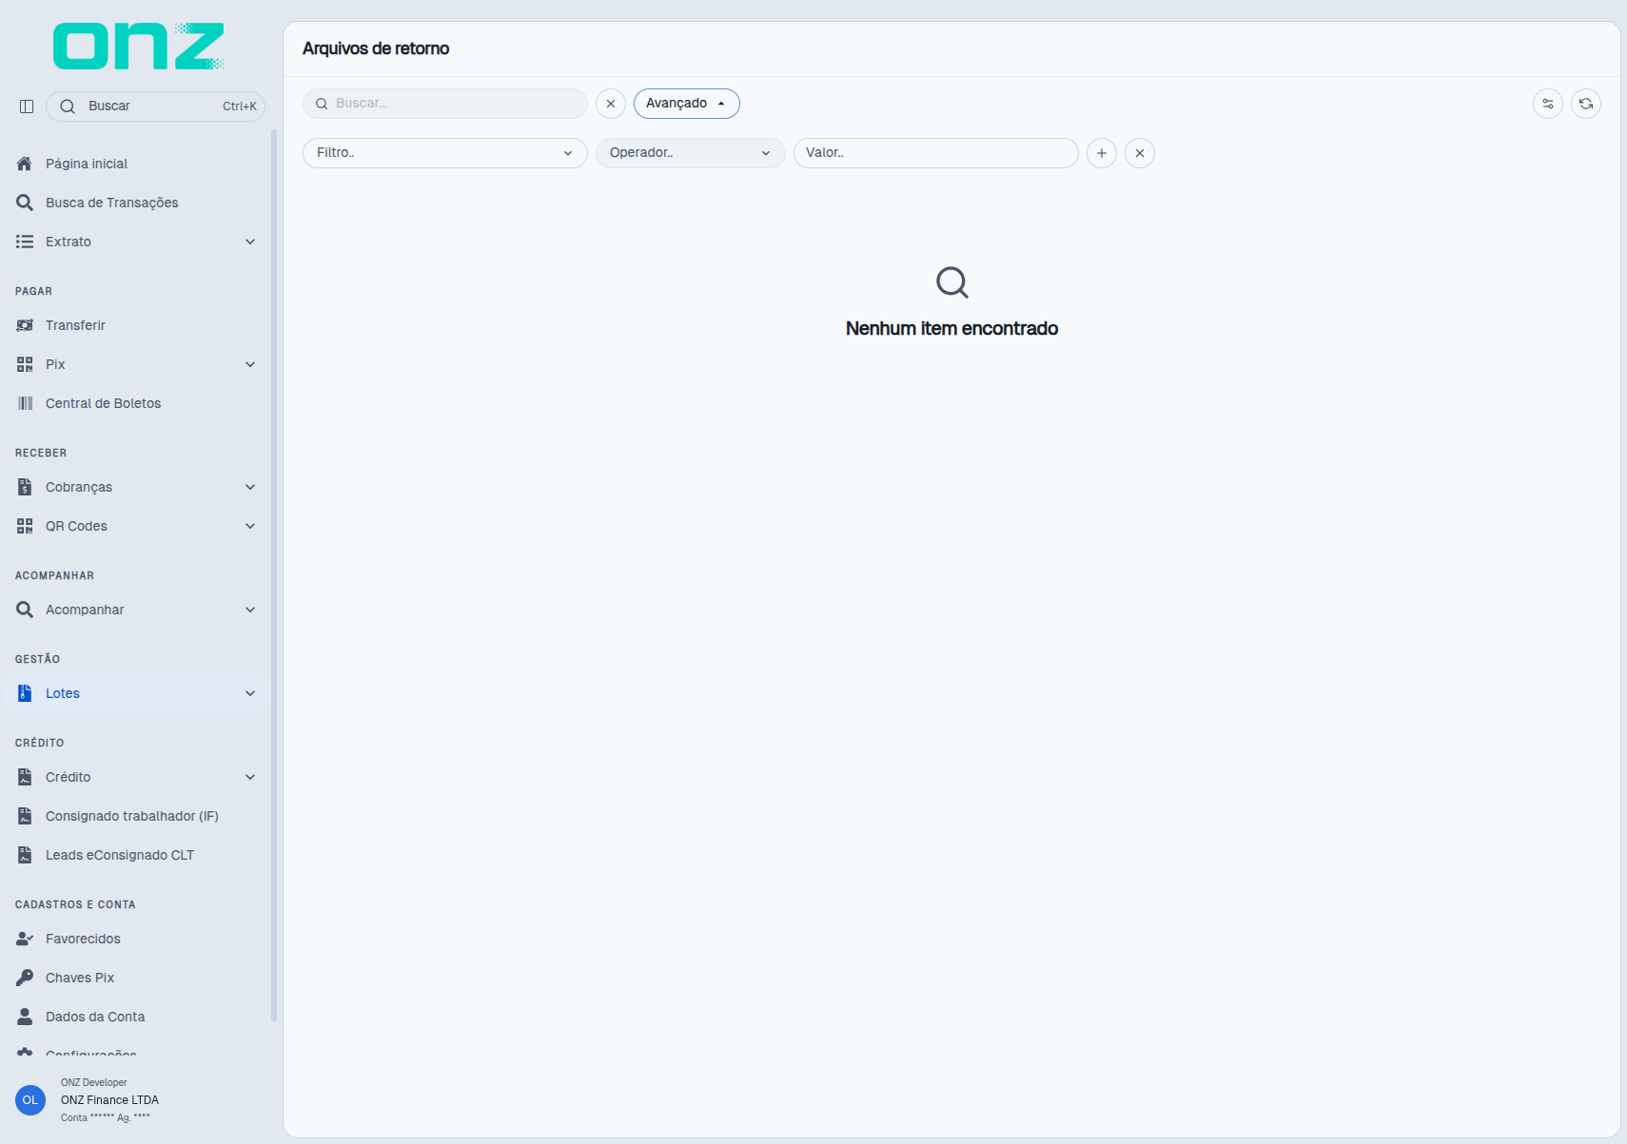Image resolution: width=1627 pixels, height=1144 pixels.
Task: Click the Transferir money icon
Action: click(x=25, y=325)
